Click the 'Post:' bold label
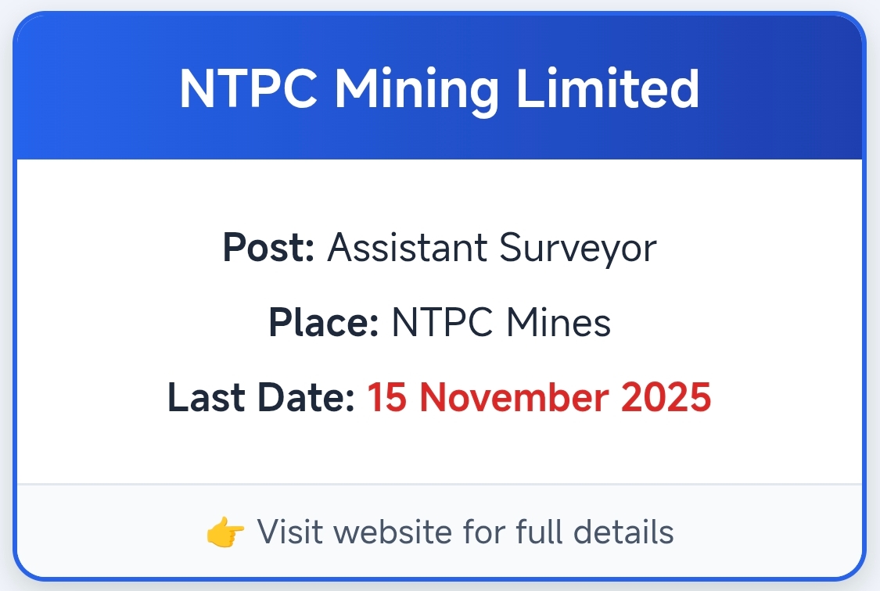Screen dimensions: 880x591 click(x=268, y=249)
